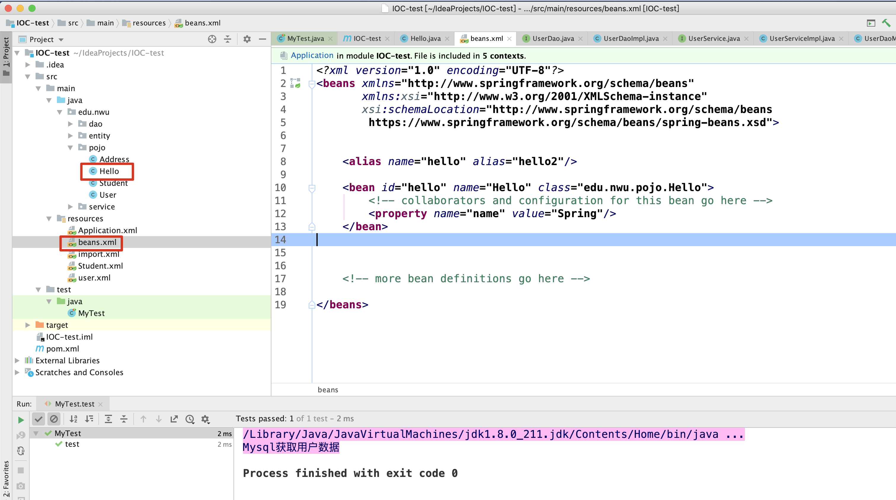Image resolution: width=896 pixels, height=500 pixels.
Task: Click the Application link in the banner
Action: point(312,56)
